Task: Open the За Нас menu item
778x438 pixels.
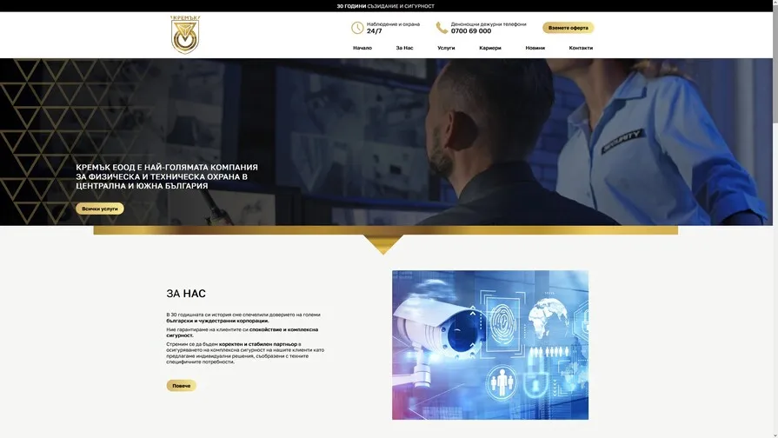Action: [x=404, y=48]
